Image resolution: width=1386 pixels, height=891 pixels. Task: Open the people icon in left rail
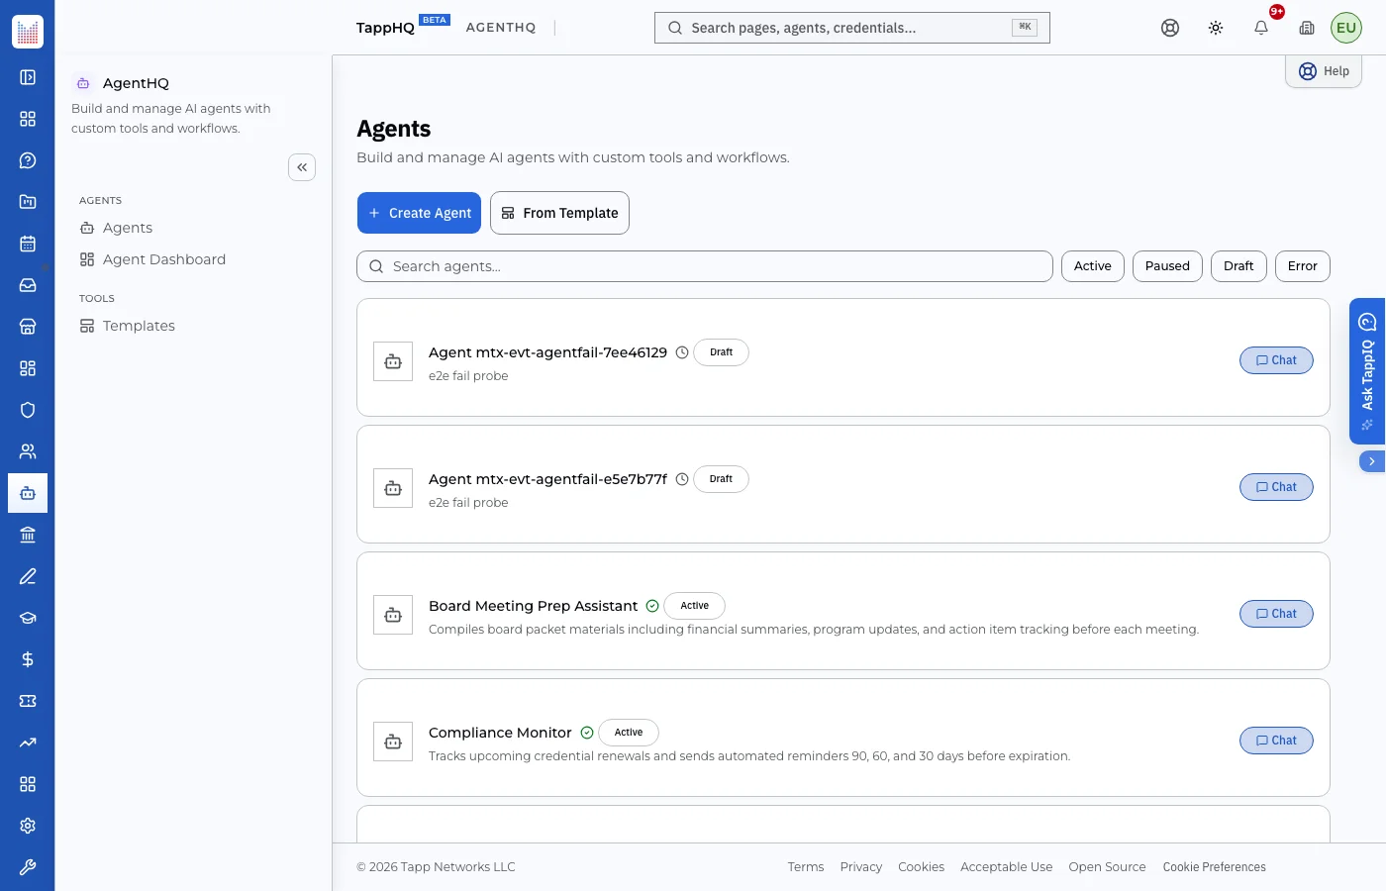tap(28, 451)
